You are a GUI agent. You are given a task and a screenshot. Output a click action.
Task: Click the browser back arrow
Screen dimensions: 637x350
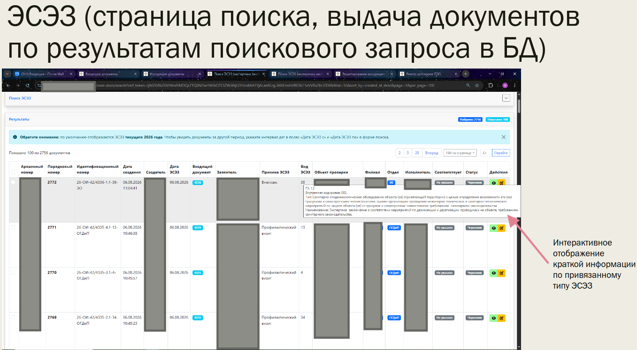(x=8, y=86)
